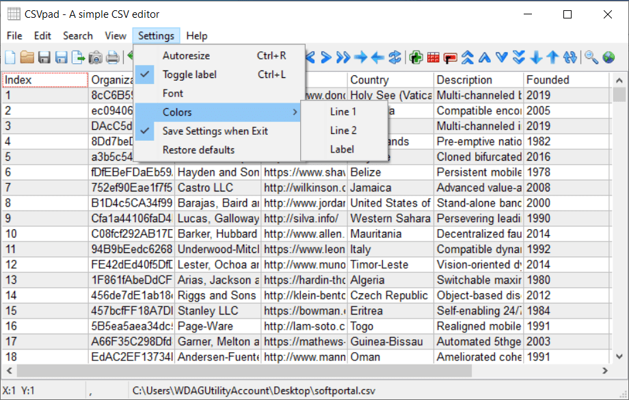Viewport: 629px width, 400px height.
Task: Select Restore defaults in Settings menu
Action: pos(217,150)
